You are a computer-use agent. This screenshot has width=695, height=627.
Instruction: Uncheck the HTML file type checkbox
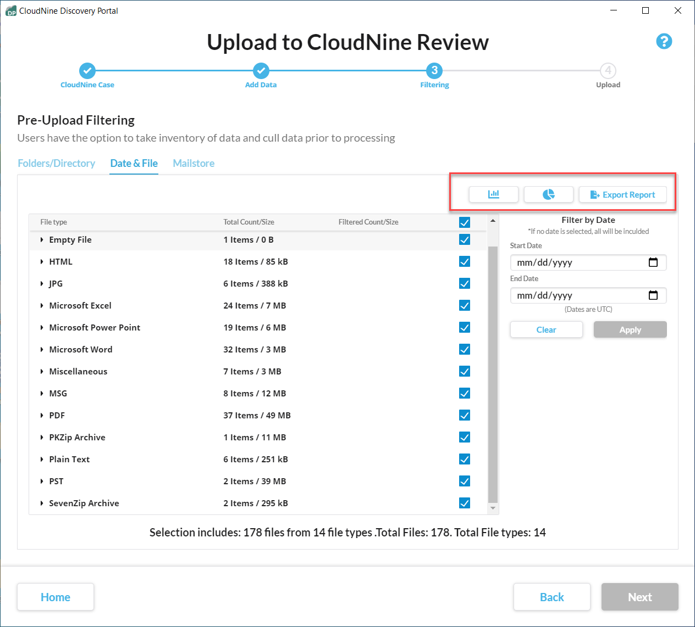pos(465,261)
